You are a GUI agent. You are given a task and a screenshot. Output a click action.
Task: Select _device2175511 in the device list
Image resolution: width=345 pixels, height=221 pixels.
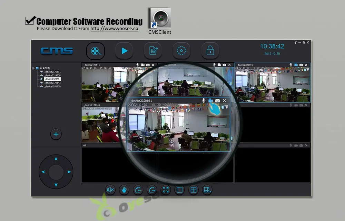(52, 72)
